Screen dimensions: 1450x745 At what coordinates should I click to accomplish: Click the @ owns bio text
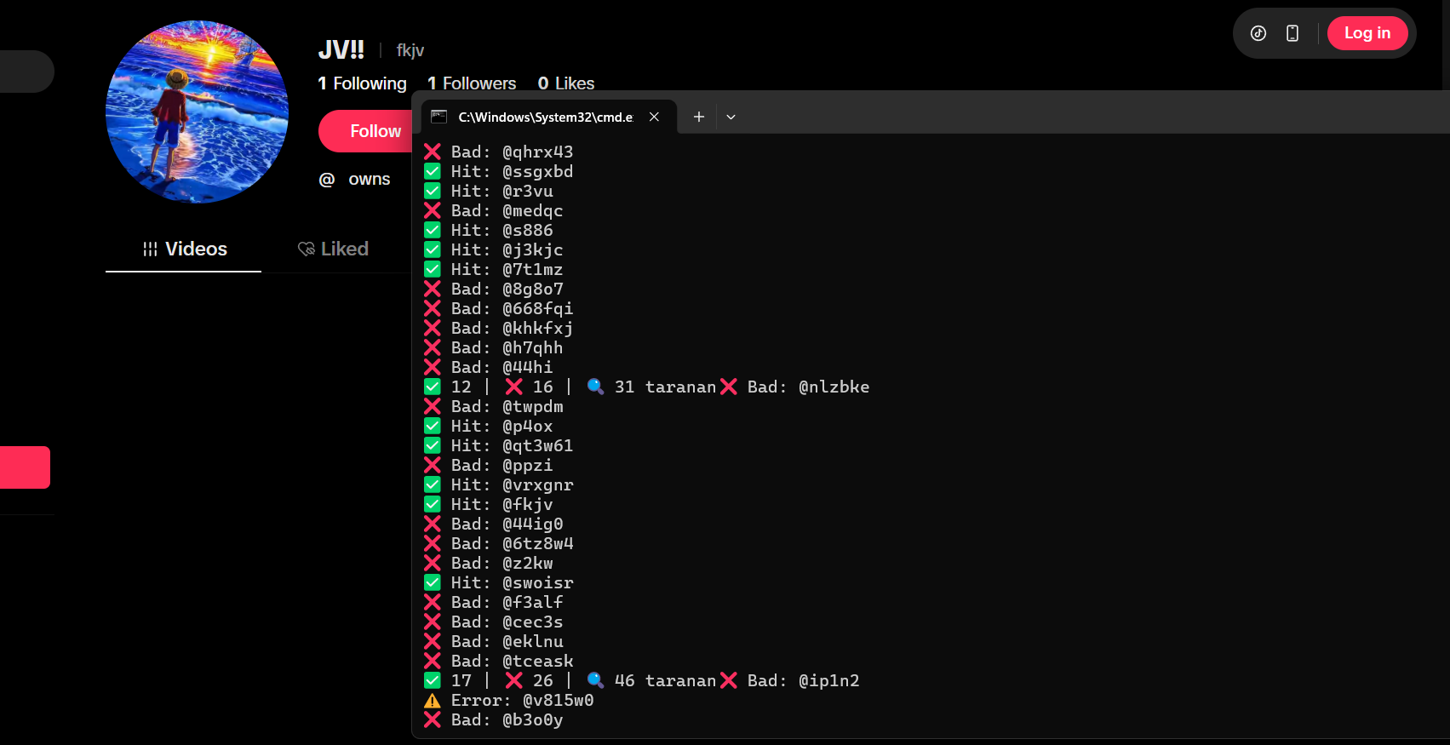tap(354, 180)
